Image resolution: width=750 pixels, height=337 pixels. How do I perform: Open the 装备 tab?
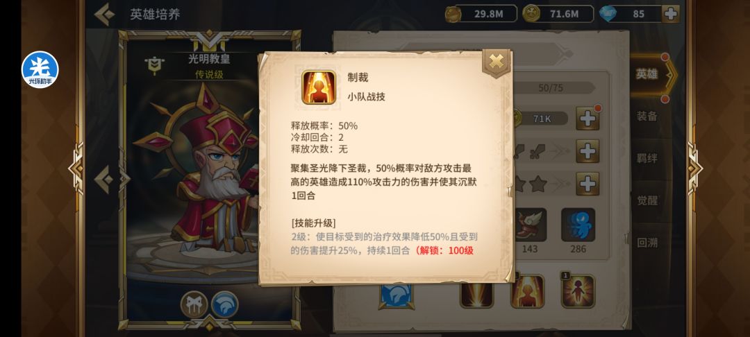pos(647,116)
